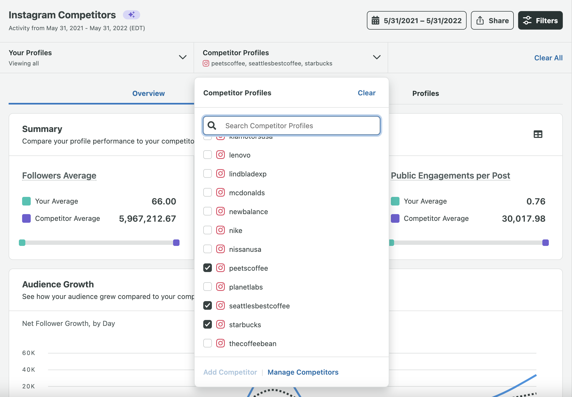Check the lenovo checkbox
Viewport: 572px width, 397px height.
(x=208, y=155)
